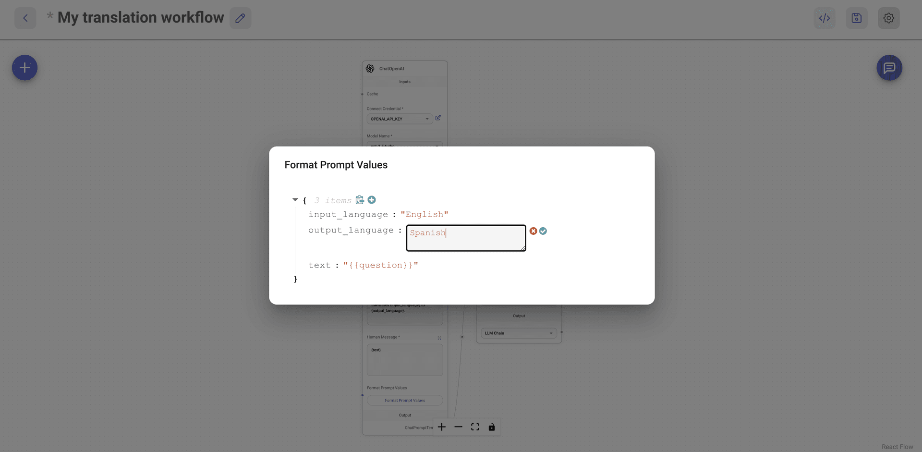Save the chatflow with the disk icon

click(x=857, y=18)
